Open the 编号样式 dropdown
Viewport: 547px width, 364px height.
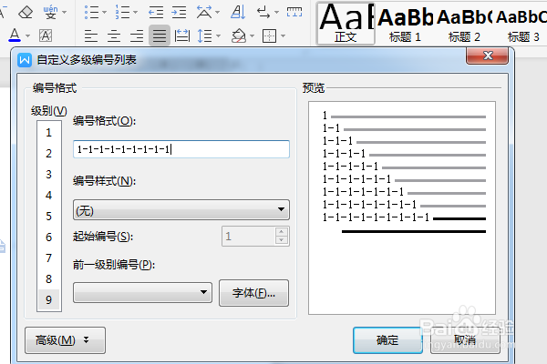181,209
